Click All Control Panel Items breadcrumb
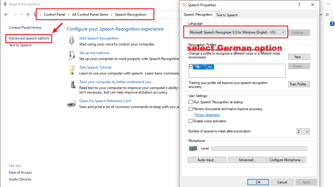 point(90,15)
